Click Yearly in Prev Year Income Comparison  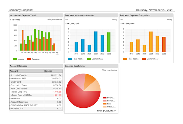click(x=114, y=19)
